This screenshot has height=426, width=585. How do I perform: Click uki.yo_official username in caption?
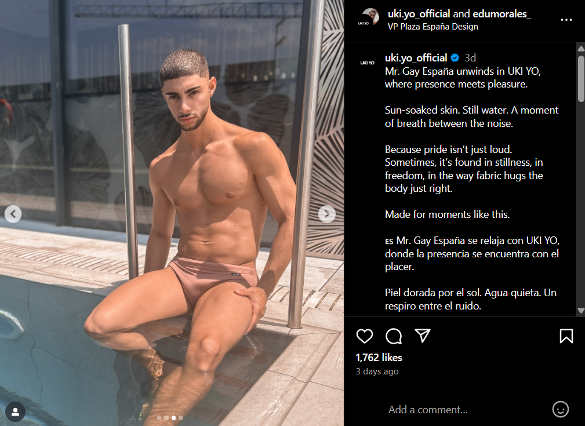[416, 58]
